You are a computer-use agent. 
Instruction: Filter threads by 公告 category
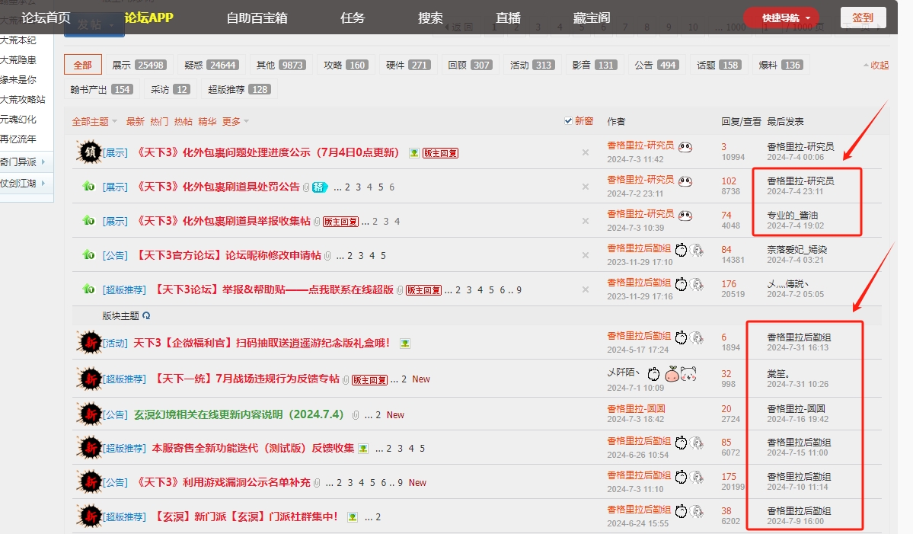pyautogui.click(x=656, y=66)
